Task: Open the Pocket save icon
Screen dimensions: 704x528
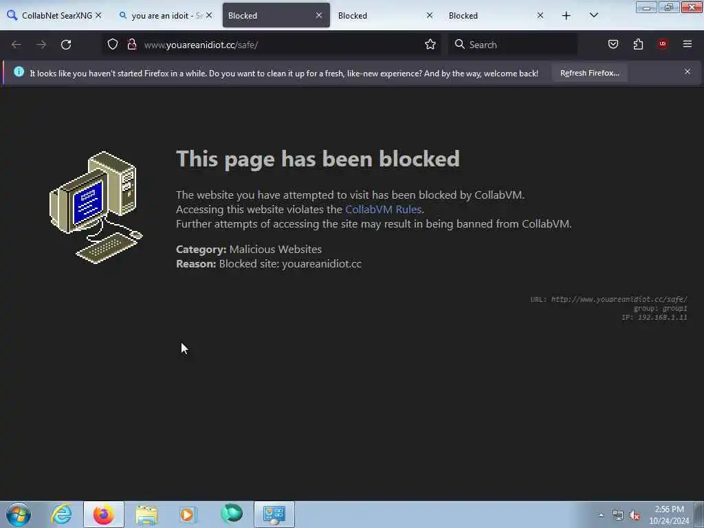Action: pyautogui.click(x=613, y=44)
